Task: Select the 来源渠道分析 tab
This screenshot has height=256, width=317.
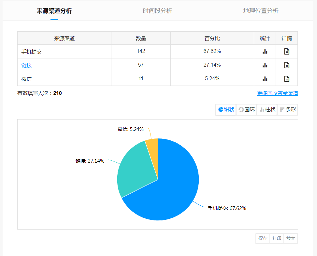Action: pos(54,11)
